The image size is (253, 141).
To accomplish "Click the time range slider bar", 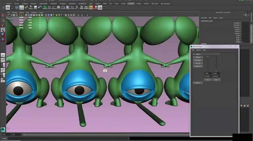I will pyautogui.click(x=106, y=135).
